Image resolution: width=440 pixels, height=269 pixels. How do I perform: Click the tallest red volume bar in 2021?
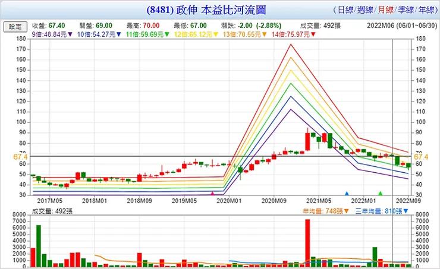[x=307, y=243]
